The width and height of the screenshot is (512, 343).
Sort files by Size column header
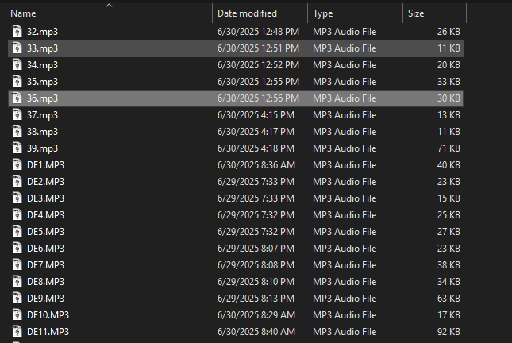click(416, 13)
